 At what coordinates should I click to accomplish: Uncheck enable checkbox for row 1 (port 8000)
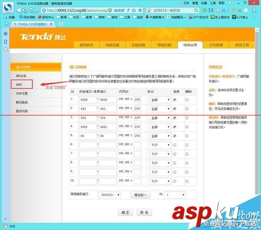tap(175, 100)
